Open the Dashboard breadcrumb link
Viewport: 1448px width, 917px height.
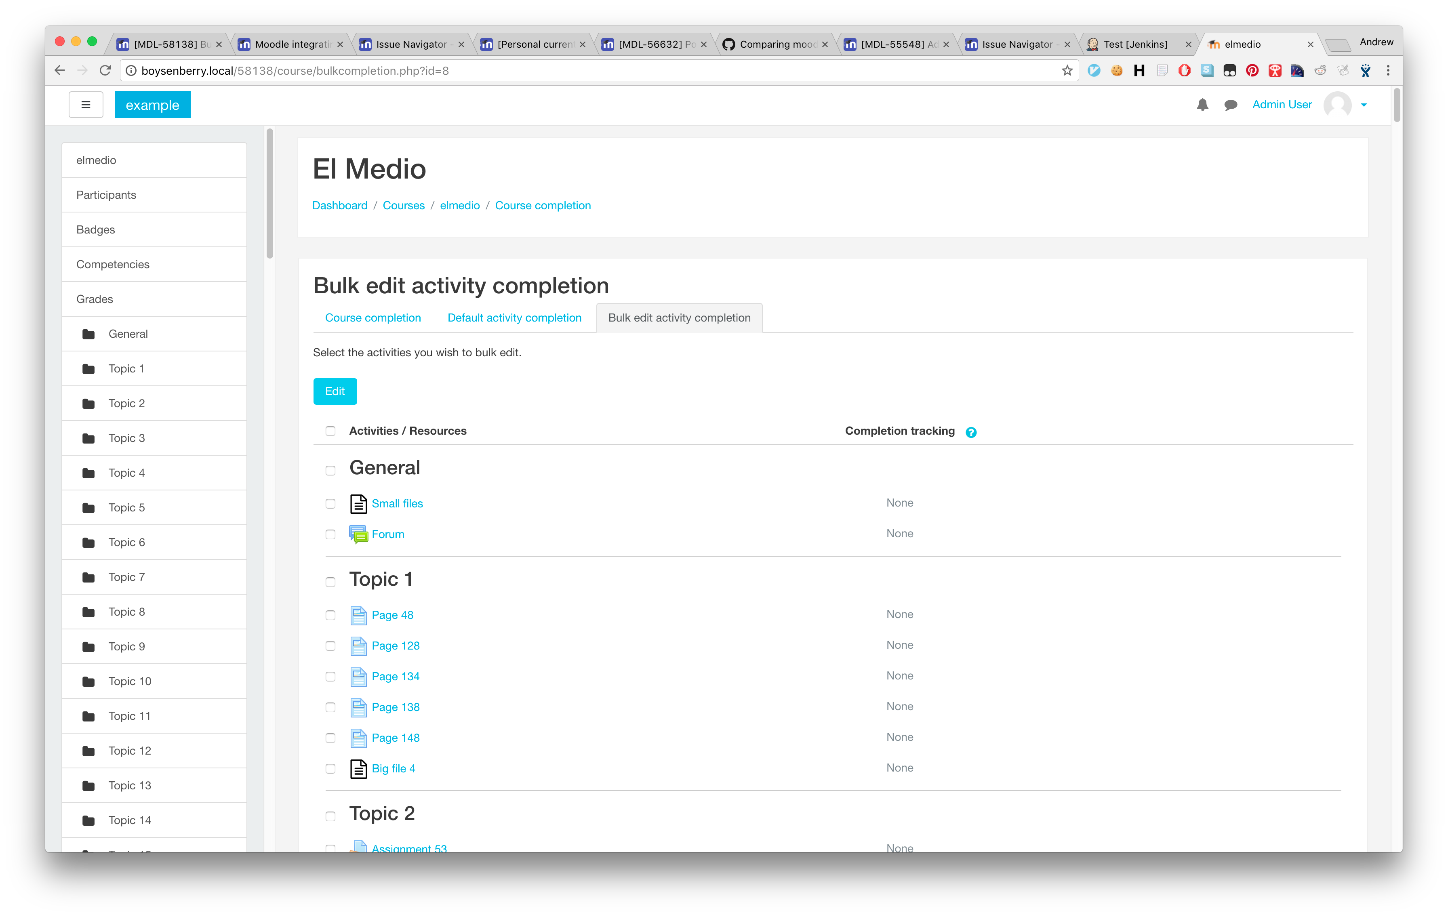pos(340,206)
